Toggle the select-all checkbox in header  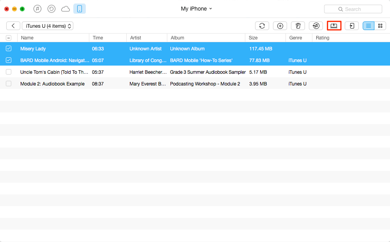(x=9, y=38)
